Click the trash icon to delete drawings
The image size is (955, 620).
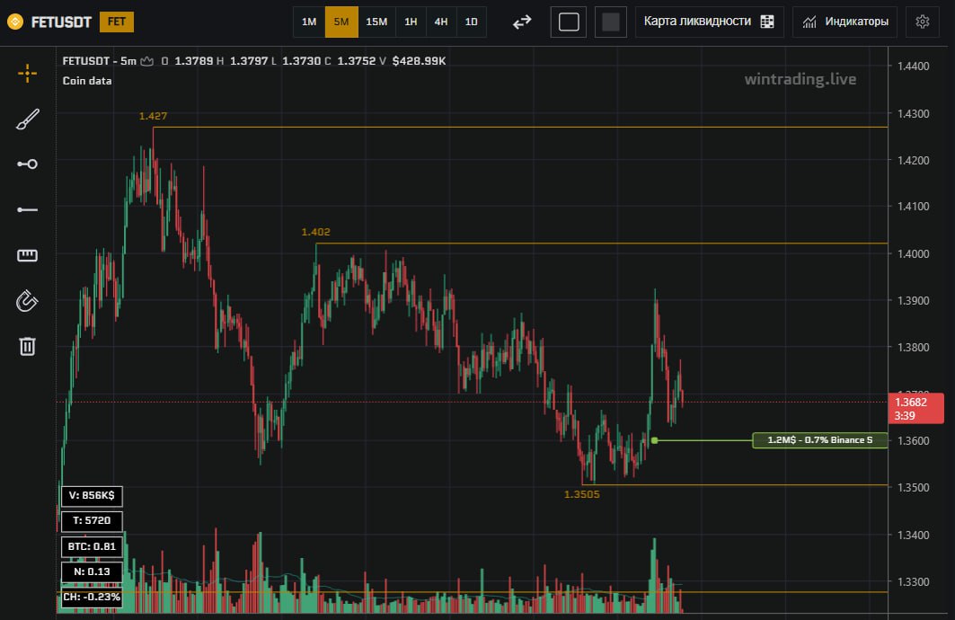point(28,346)
